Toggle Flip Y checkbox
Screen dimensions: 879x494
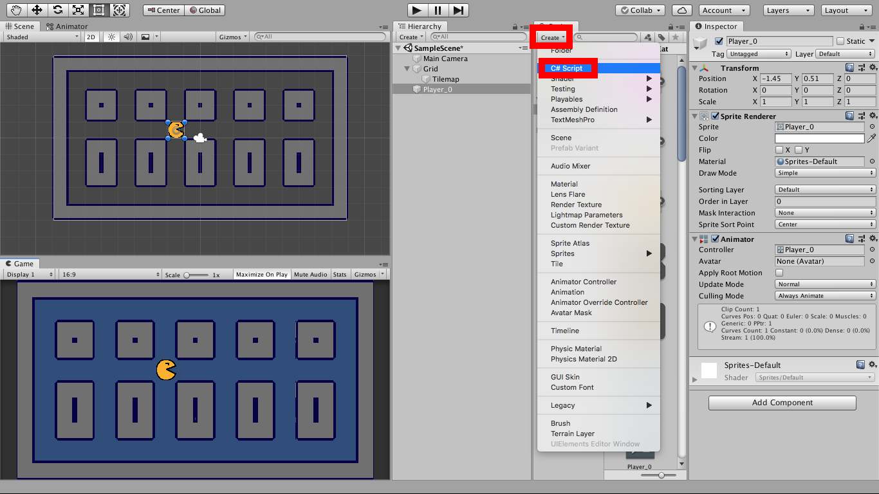[x=798, y=150]
